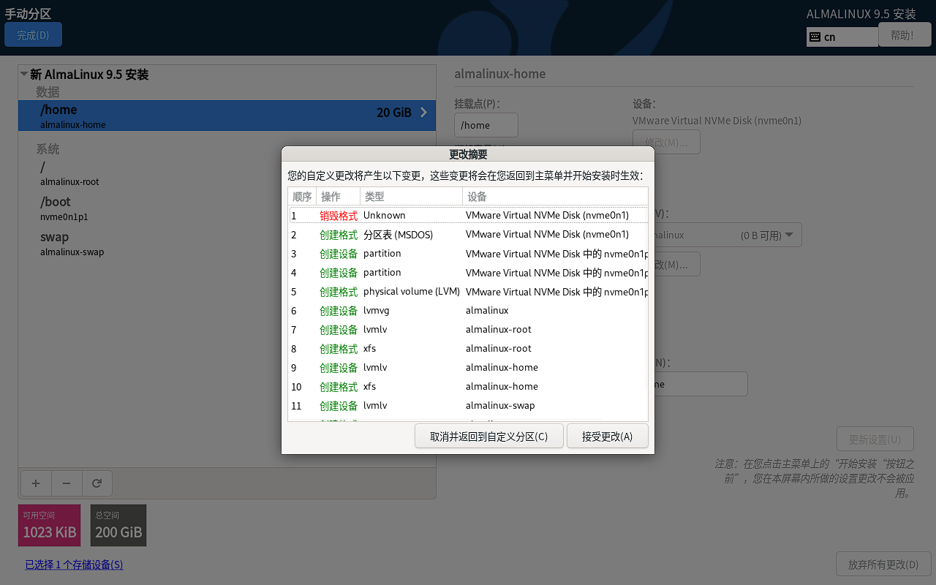Viewport: 936px width, 585px height.
Task: Click 放弃所有更改(D) button
Action: click(883, 565)
